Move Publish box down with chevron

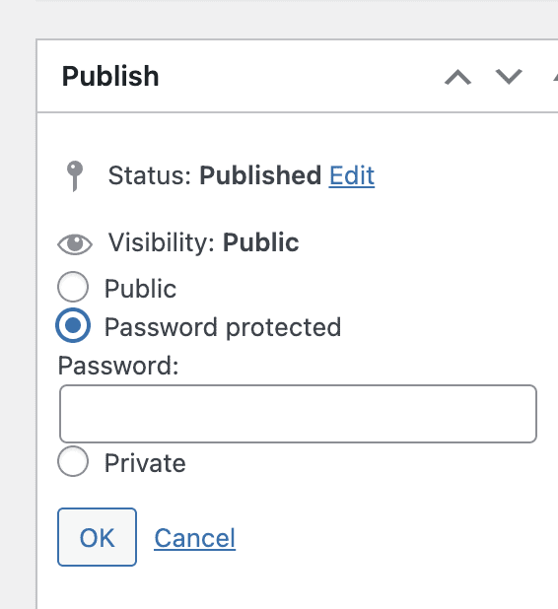tap(509, 77)
